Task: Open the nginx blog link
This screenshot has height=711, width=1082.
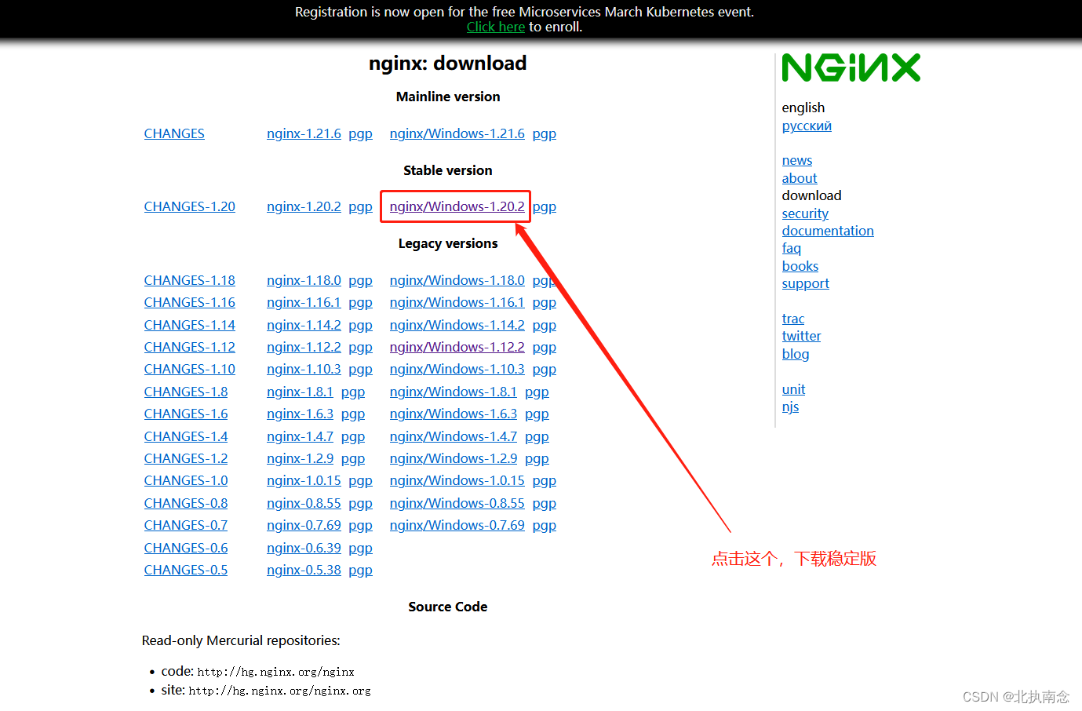Action: pyautogui.click(x=796, y=354)
